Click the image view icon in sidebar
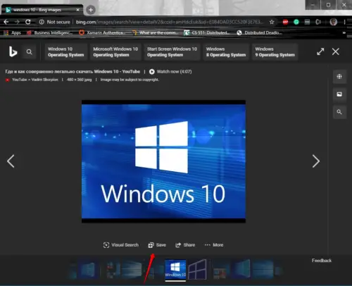This screenshot has height=286, width=352. 339,94
